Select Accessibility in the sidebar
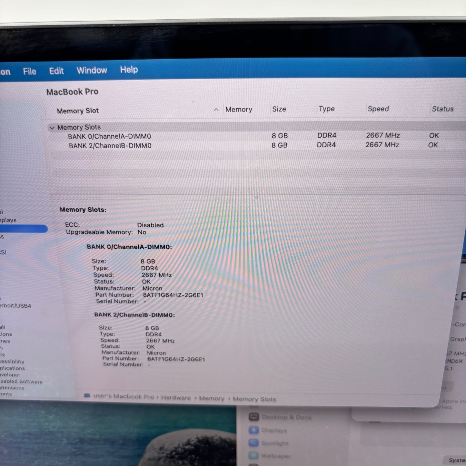Screen dimensions: 466x466 12,362
